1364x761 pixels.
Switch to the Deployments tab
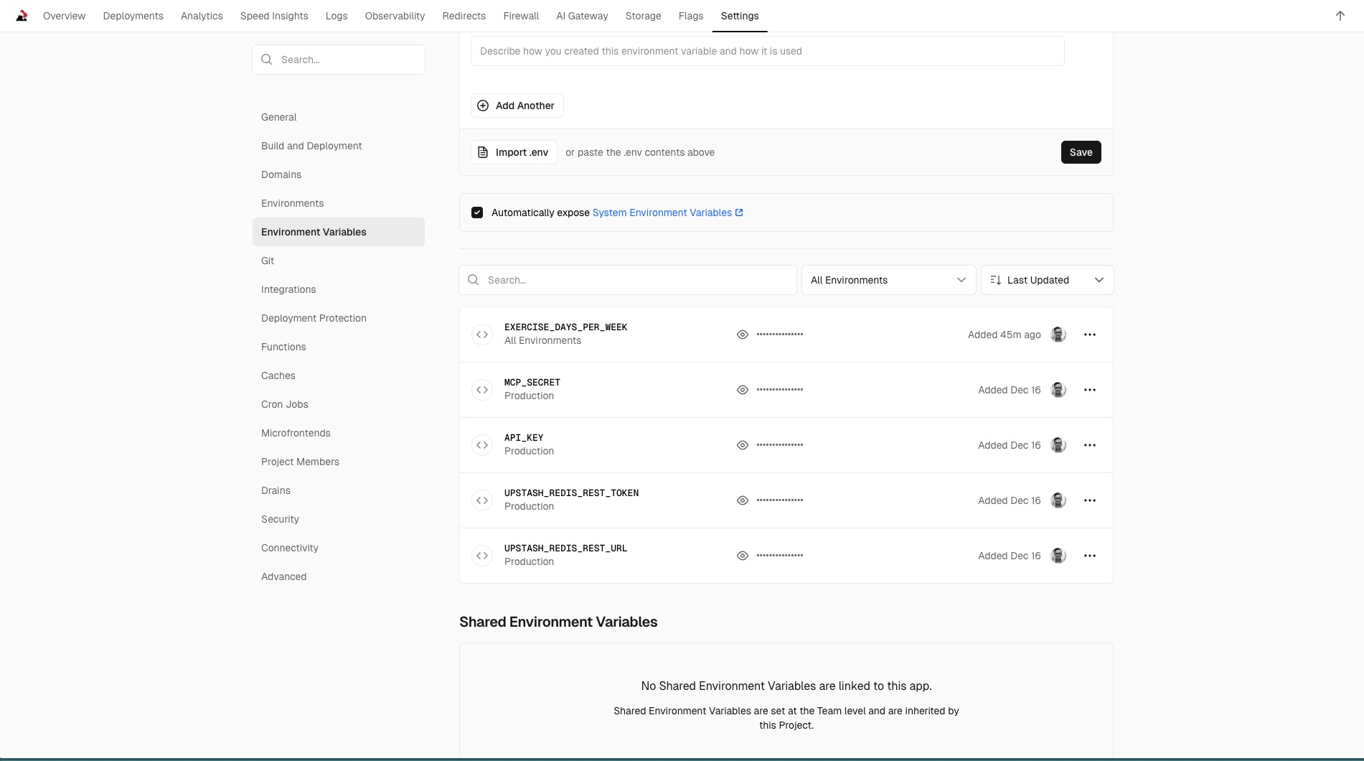pyautogui.click(x=133, y=16)
